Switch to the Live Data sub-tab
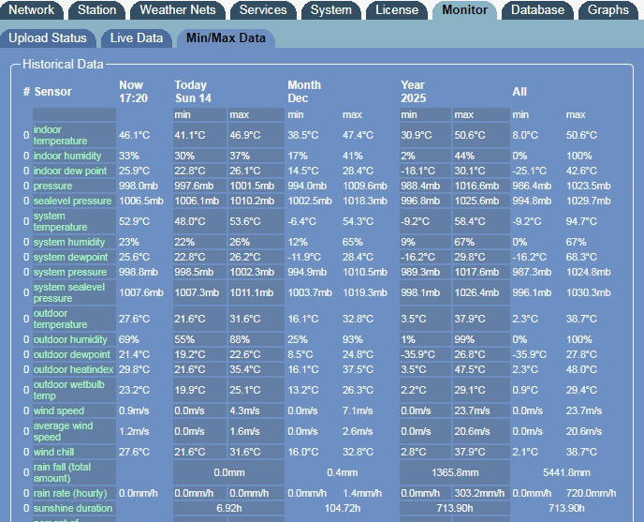644x522 pixels. [x=137, y=37]
